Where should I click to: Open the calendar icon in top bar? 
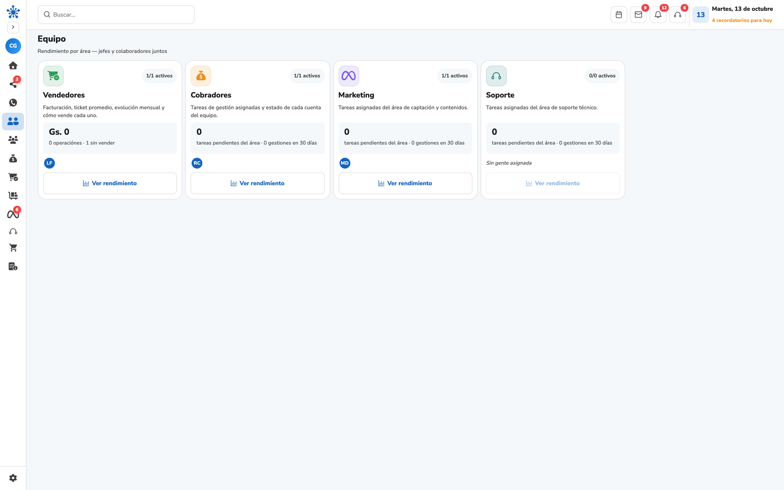[x=619, y=15]
